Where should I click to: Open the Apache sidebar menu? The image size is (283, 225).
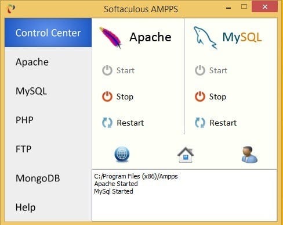point(48,62)
